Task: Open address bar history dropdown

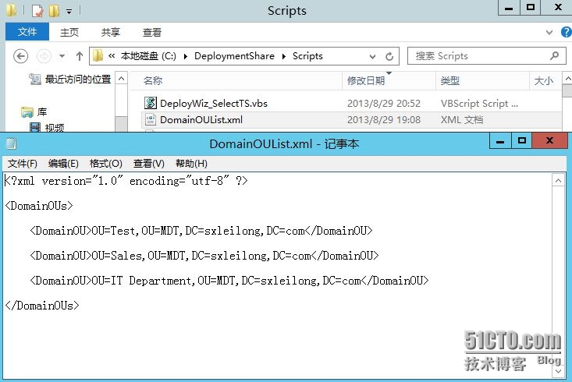Action: click(x=372, y=56)
